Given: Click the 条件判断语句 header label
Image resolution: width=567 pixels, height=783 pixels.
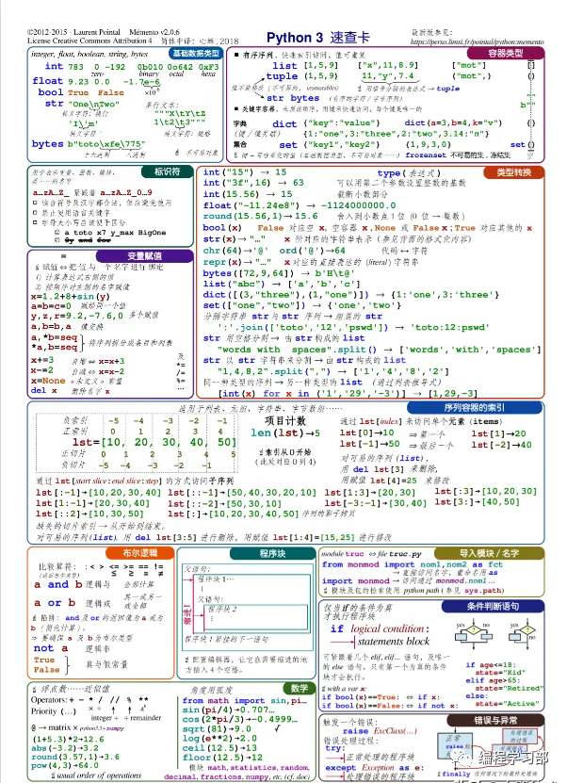Looking at the screenshot, I should pyautogui.click(x=493, y=606).
